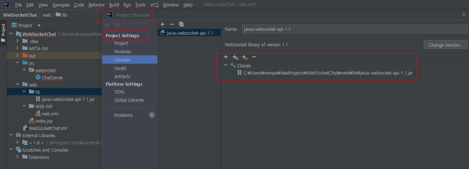Collapse the web folder
The image size is (469, 169).
[x=18, y=85]
